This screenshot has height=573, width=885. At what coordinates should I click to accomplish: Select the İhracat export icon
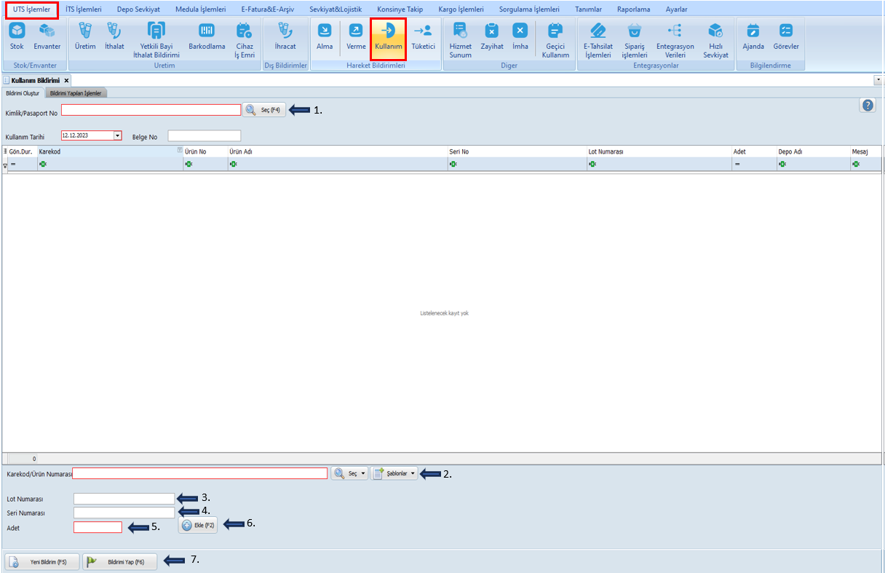pyautogui.click(x=285, y=36)
